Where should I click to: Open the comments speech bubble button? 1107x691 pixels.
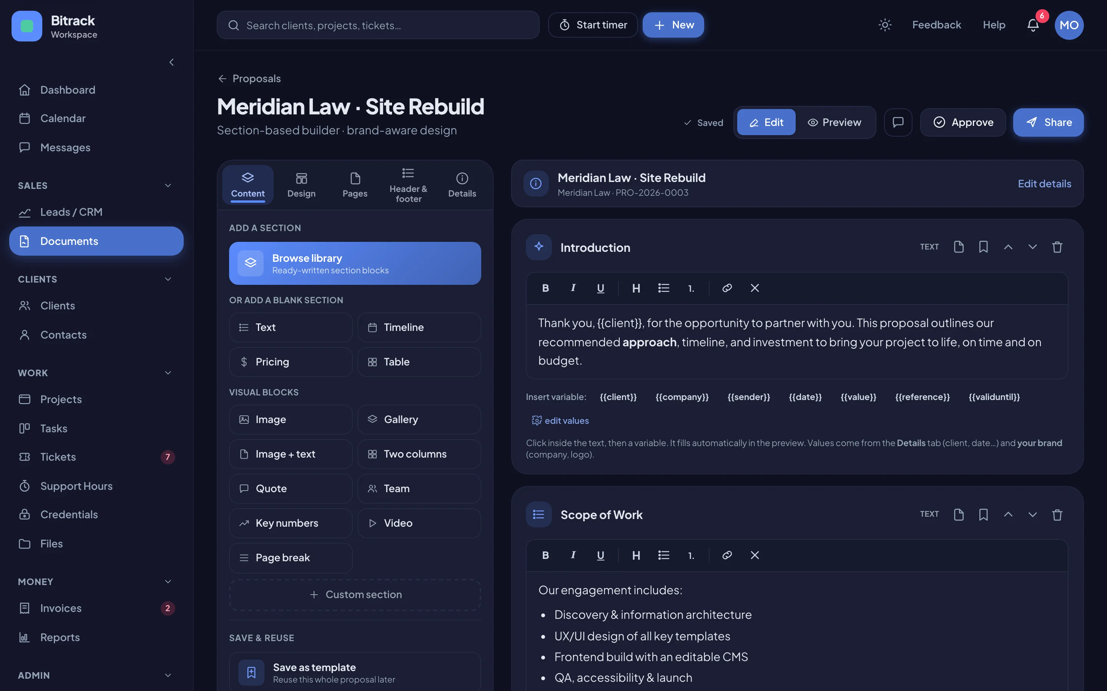(898, 122)
